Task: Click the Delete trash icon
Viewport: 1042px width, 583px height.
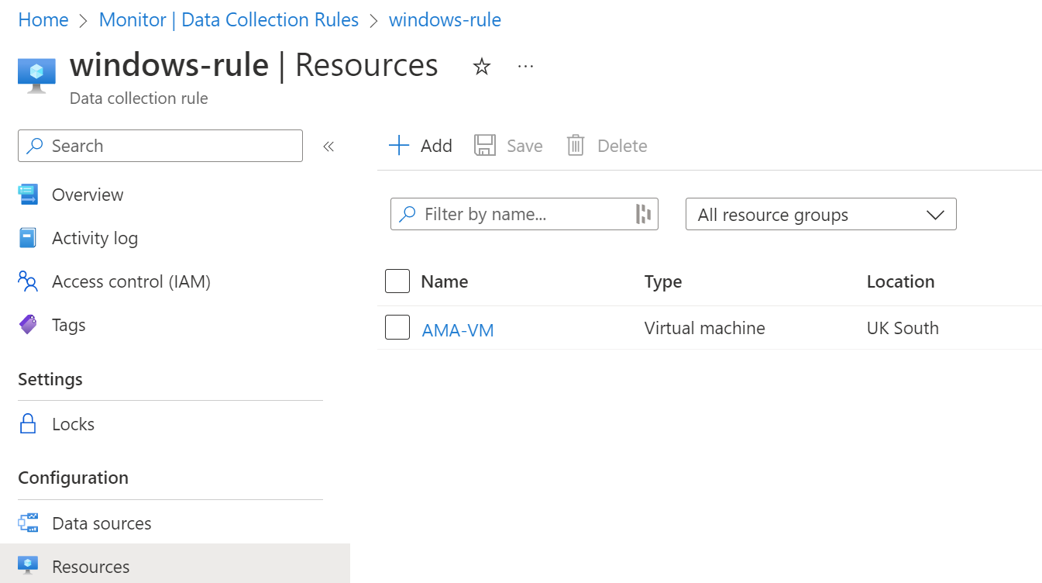Action: click(x=576, y=146)
